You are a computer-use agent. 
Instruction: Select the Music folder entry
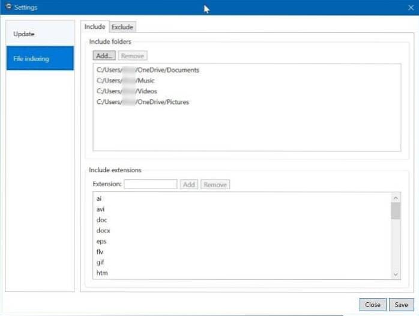pyautogui.click(x=124, y=81)
